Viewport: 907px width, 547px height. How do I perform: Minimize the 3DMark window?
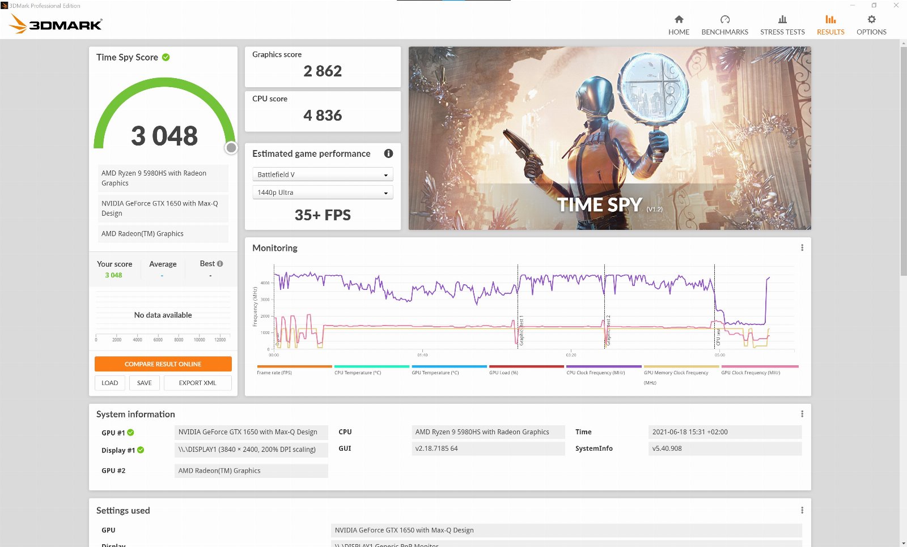tap(852, 5)
